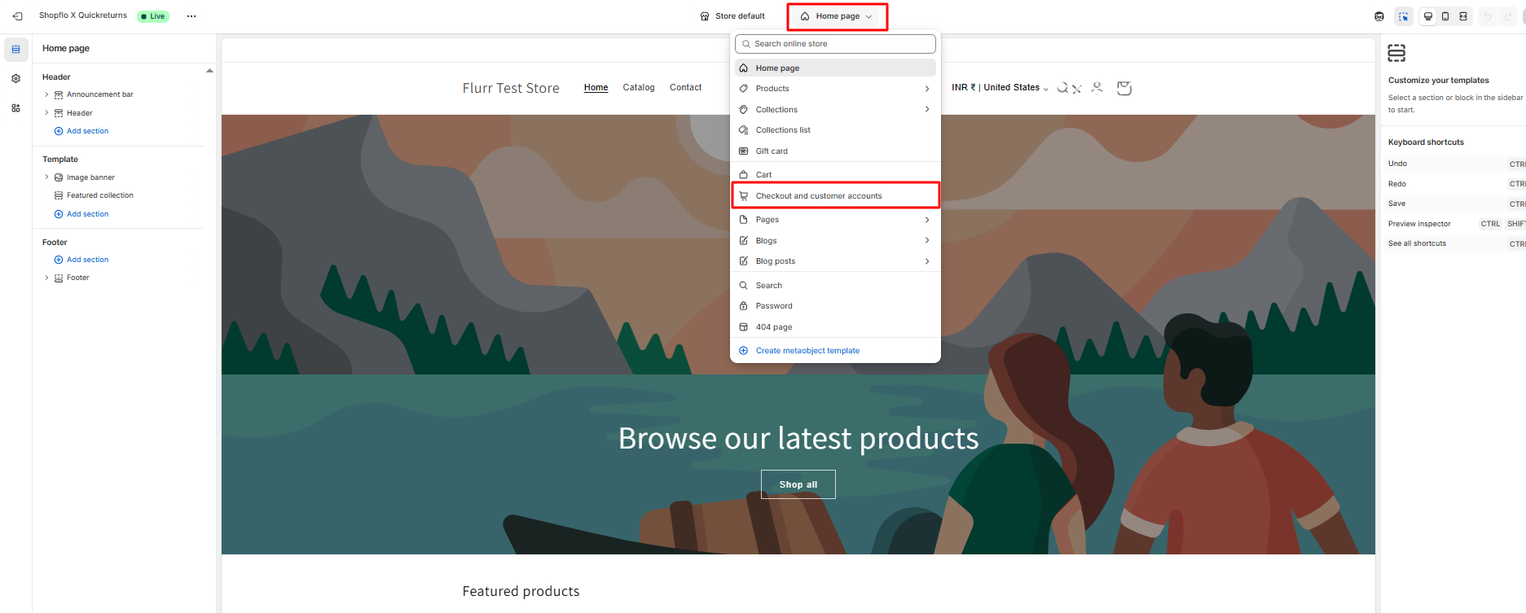Open the app embeds sidebar icon
Screen dimensions: 1526x613
click(x=15, y=108)
